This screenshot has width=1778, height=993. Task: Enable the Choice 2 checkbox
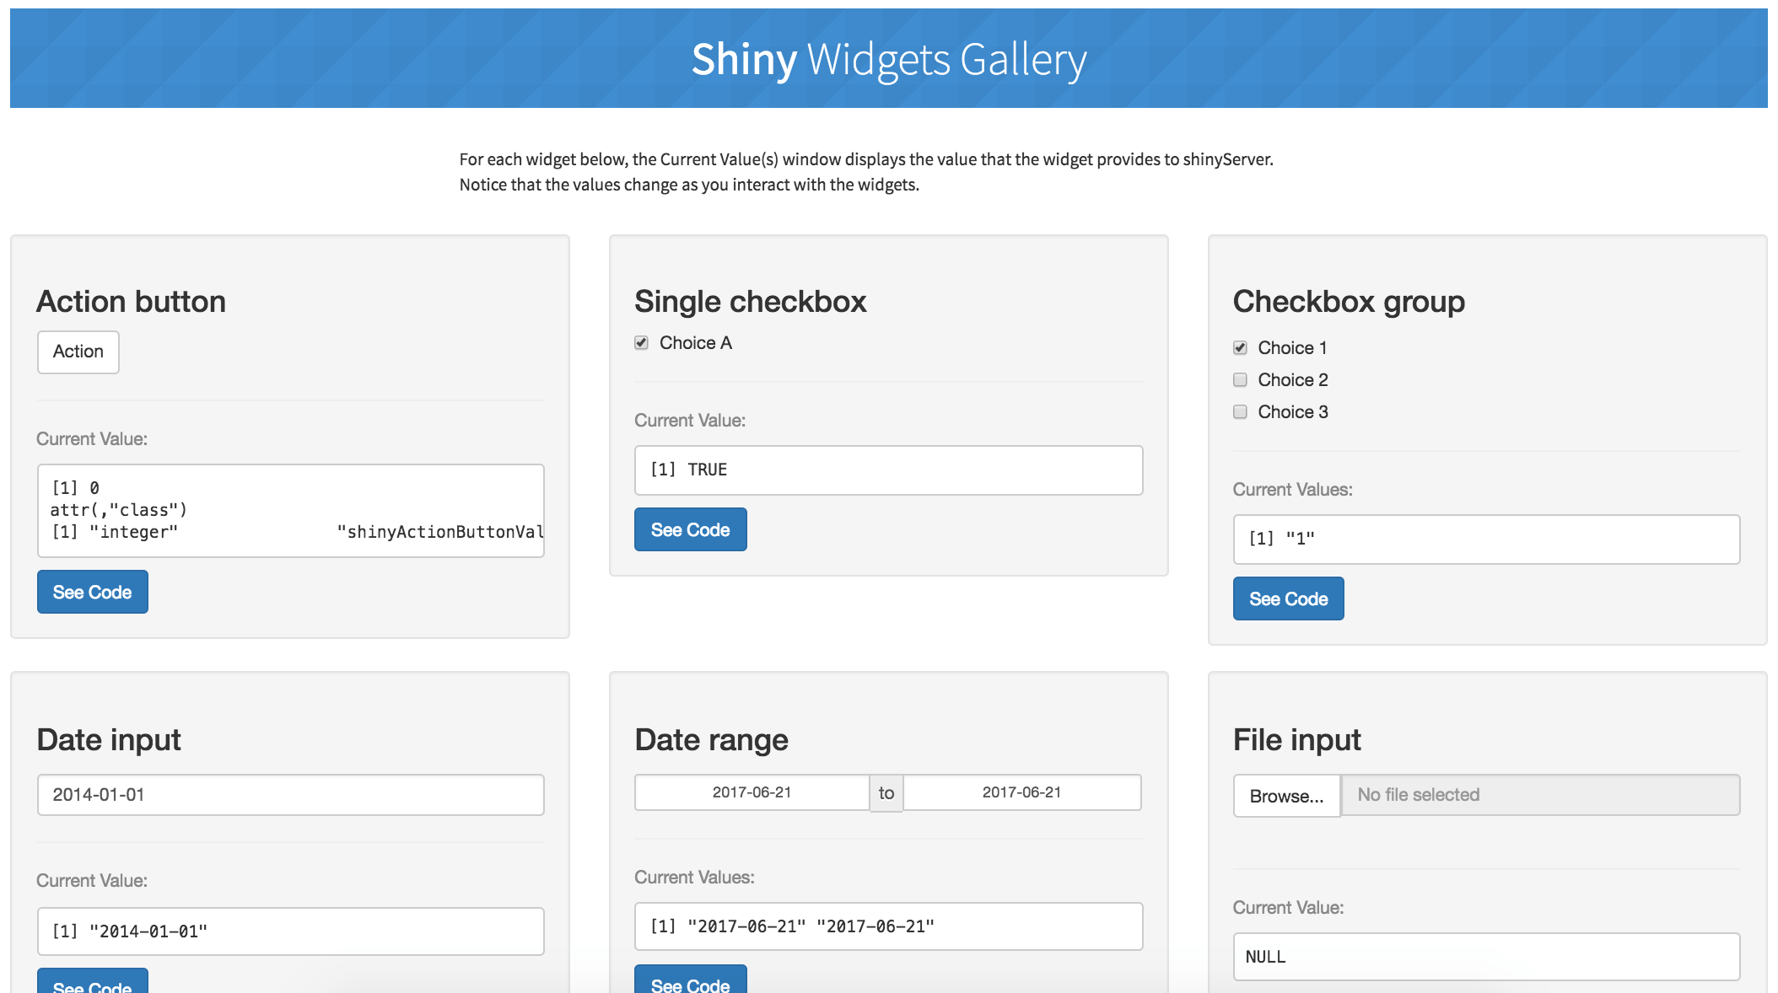(1240, 379)
